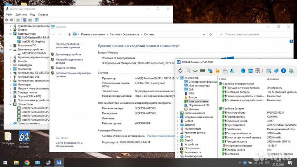Open the Действие menu in Device Manager
Screen dimensions: 297x167
point(21,14)
